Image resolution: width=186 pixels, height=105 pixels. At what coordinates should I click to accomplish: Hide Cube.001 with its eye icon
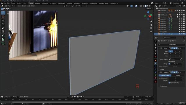[182, 19]
